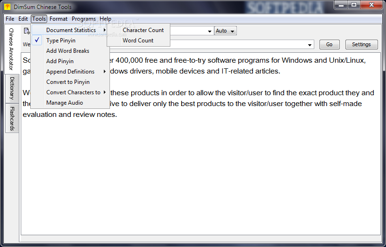386x247 pixels.
Task: Expand the Document Statistics submenu
Action: point(71,30)
